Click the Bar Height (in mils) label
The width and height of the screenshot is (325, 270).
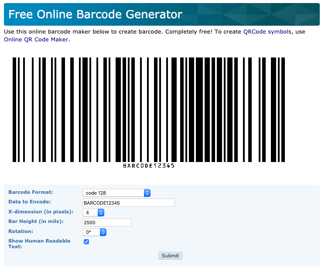pyautogui.click(x=36, y=221)
